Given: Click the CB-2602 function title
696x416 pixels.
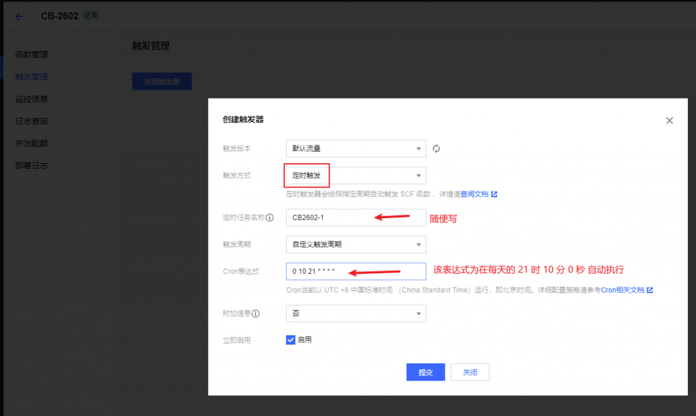Looking at the screenshot, I should [x=60, y=16].
